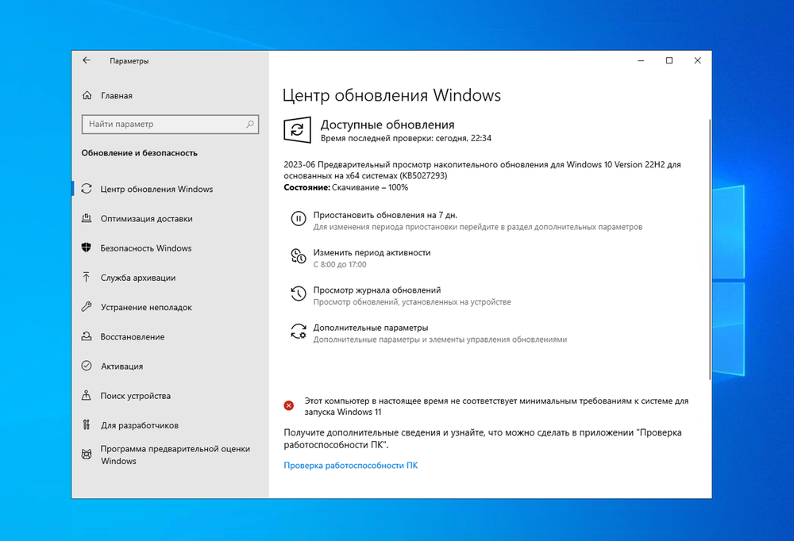Click the history icon for update log
This screenshot has width=794, height=541.
point(299,294)
